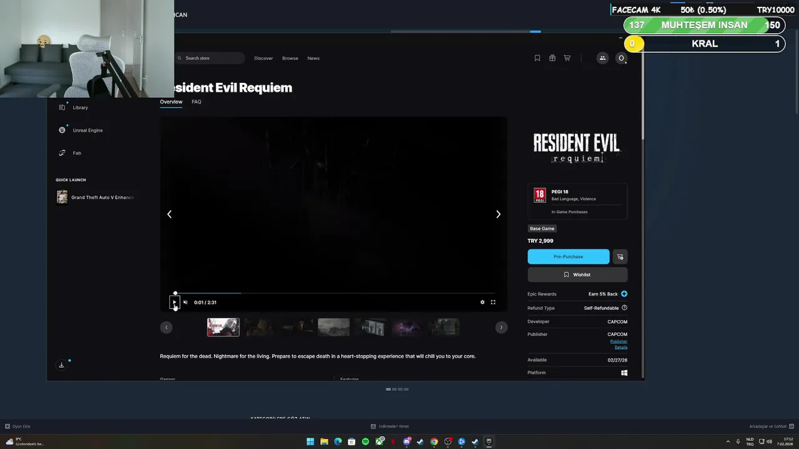Open Epic Games Launcher taskbar icon
Image resolution: width=799 pixels, height=449 pixels.
coord(489,442)
